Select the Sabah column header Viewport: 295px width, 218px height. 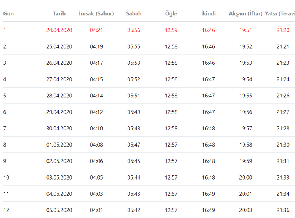134,13
